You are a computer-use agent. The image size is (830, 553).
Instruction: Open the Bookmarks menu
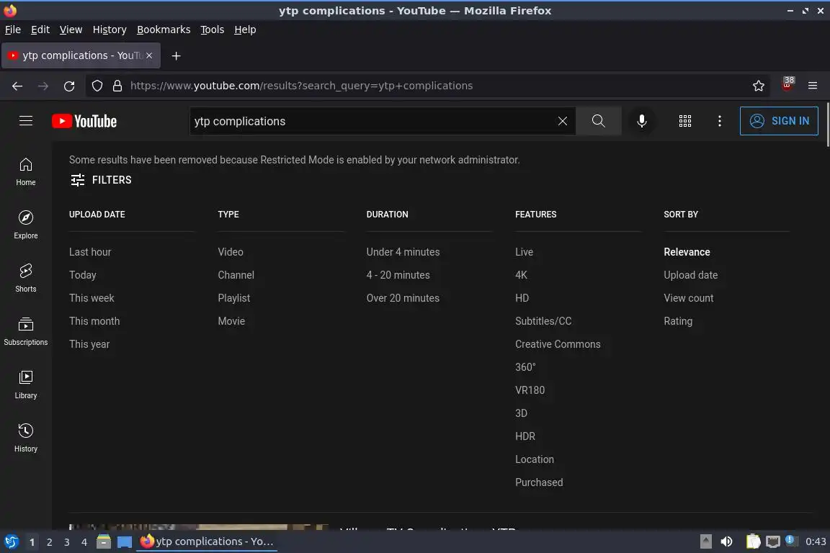pos(164,30)
